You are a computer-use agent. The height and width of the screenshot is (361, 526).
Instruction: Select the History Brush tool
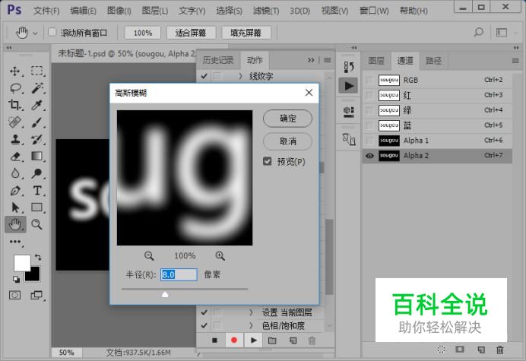(x=37, y=139)
